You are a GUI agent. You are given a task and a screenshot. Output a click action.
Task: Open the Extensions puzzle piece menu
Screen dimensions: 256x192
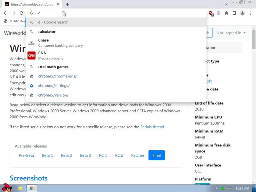pyautogui.click(x=226, y=13)
